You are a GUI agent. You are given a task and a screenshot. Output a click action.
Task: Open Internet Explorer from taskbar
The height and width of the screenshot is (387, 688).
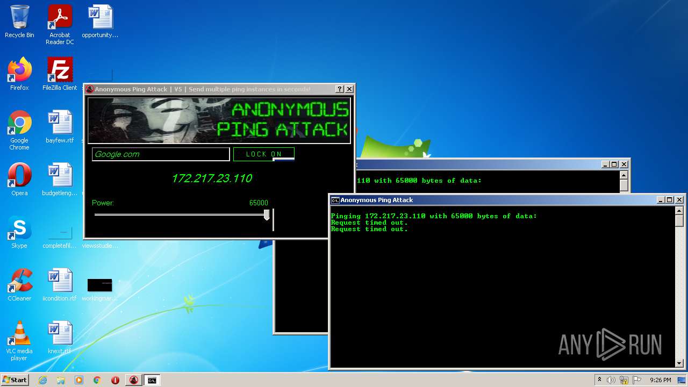click(43, 380)
